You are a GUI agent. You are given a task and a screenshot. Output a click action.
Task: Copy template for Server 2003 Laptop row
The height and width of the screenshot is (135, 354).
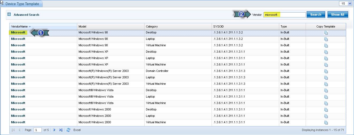tap(326, 78)
